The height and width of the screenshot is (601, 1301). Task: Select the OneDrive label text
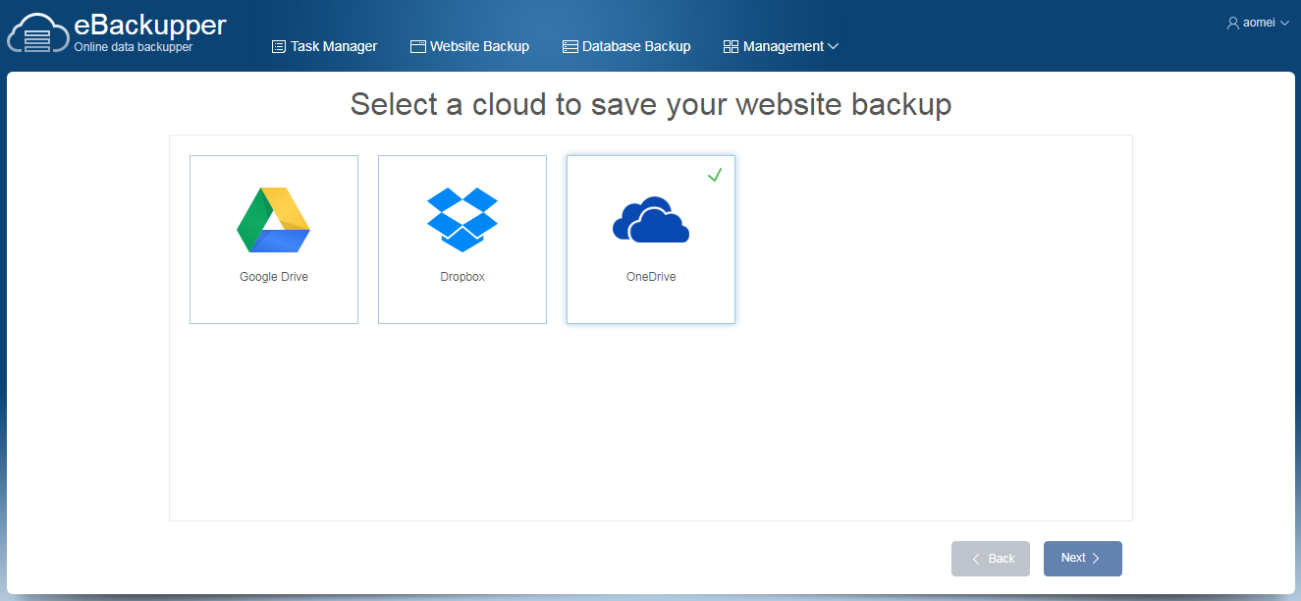pyautogui.click(x=651, y=277)
